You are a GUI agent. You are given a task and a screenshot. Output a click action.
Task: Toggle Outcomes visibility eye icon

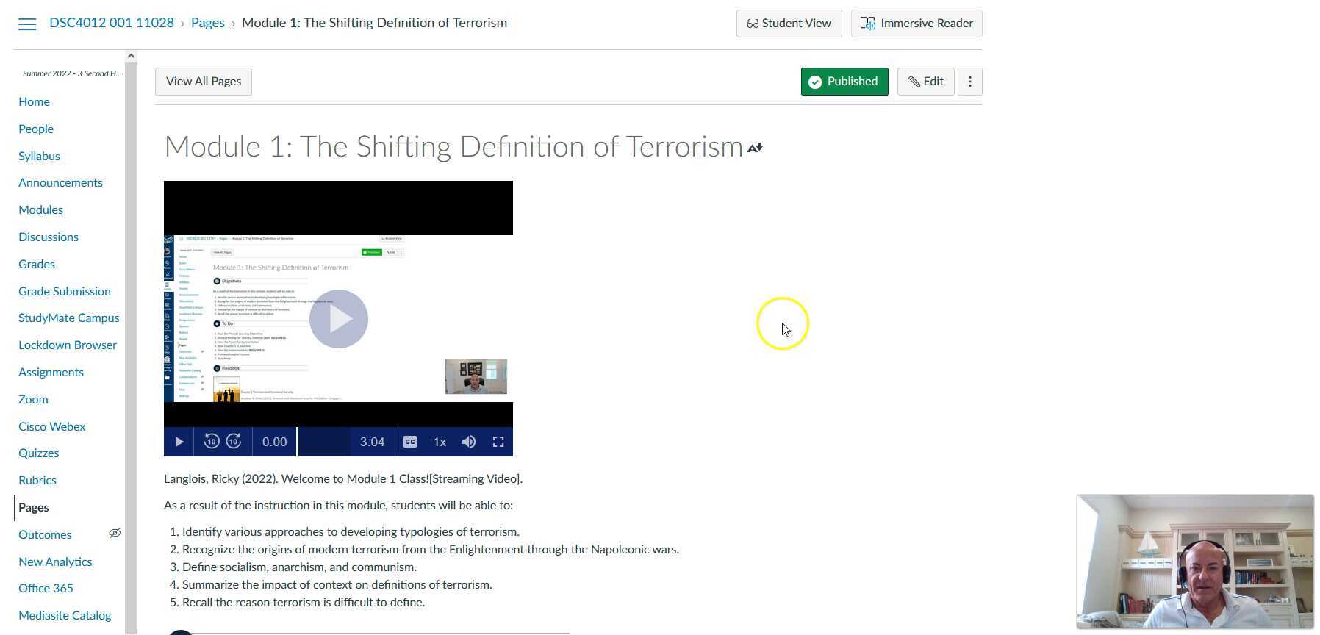[x=115, y=534]
